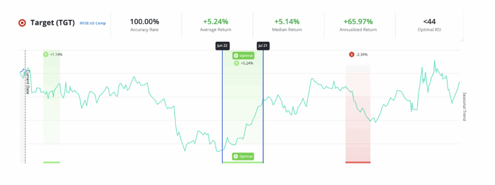495x185 pixels.
Task: Open the NYSE US Comp link
Action: pyautogui.click(x=93, y=23)
